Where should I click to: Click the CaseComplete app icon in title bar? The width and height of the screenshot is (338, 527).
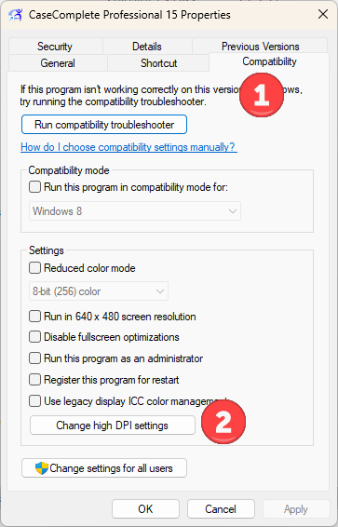pyautogui.click(x=15, y=15)
